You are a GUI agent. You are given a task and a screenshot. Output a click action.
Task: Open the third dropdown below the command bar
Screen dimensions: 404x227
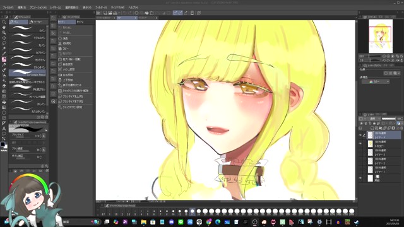(x=148, y=18)
